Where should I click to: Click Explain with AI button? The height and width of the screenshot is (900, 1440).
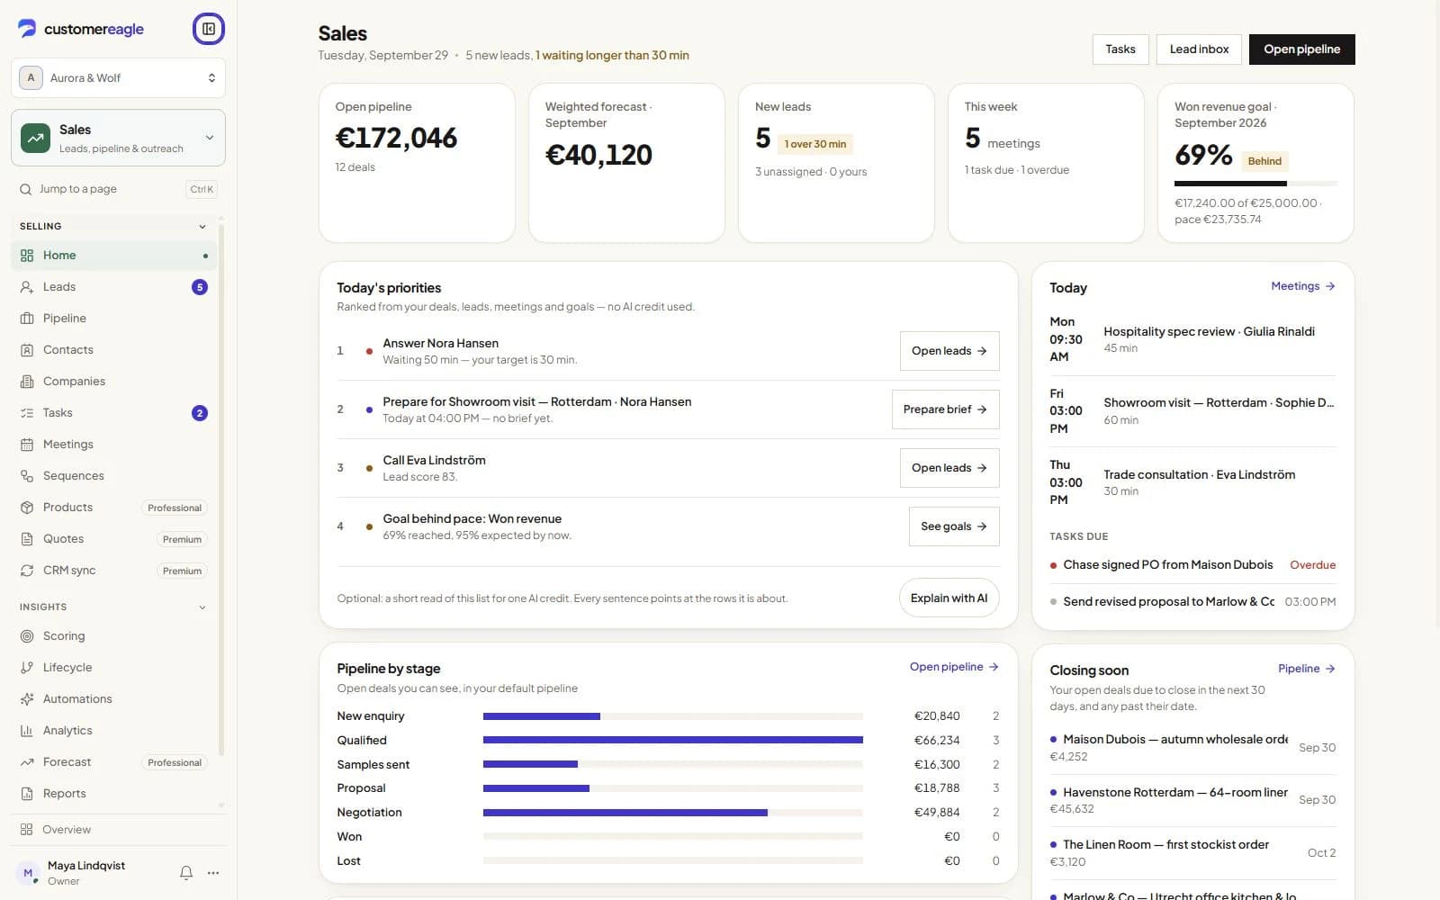[x=949, y=598]
